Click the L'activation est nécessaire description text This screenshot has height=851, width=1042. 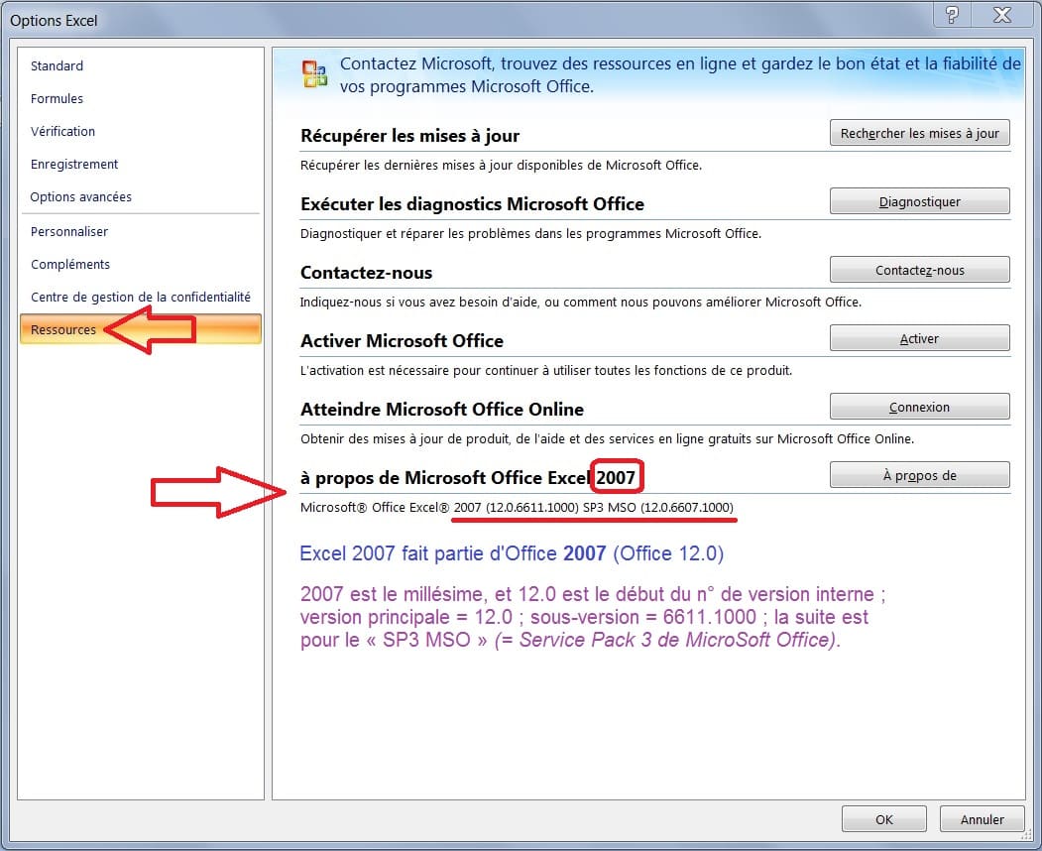[x=546, y=370]
